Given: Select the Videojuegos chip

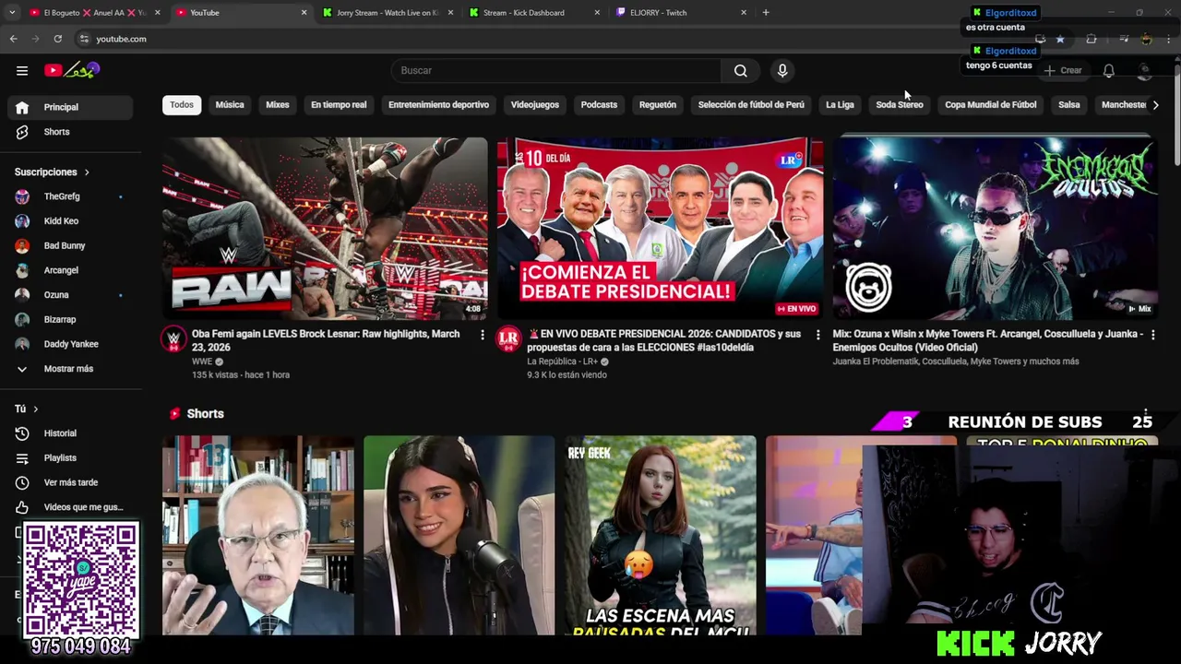Looking at the screenshot, I should (535, 104).
